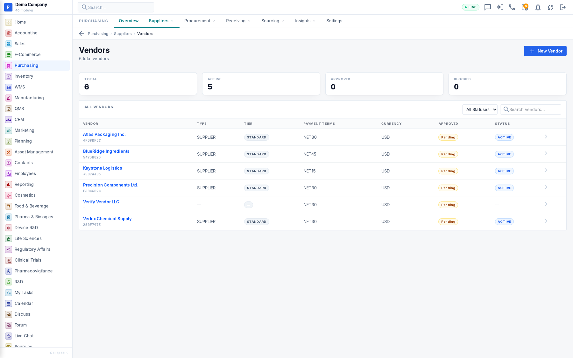Screen dimensions: 573x358
Task: Click NET45 payment terms for BlueRidge
Action: (x=310, y=154)
